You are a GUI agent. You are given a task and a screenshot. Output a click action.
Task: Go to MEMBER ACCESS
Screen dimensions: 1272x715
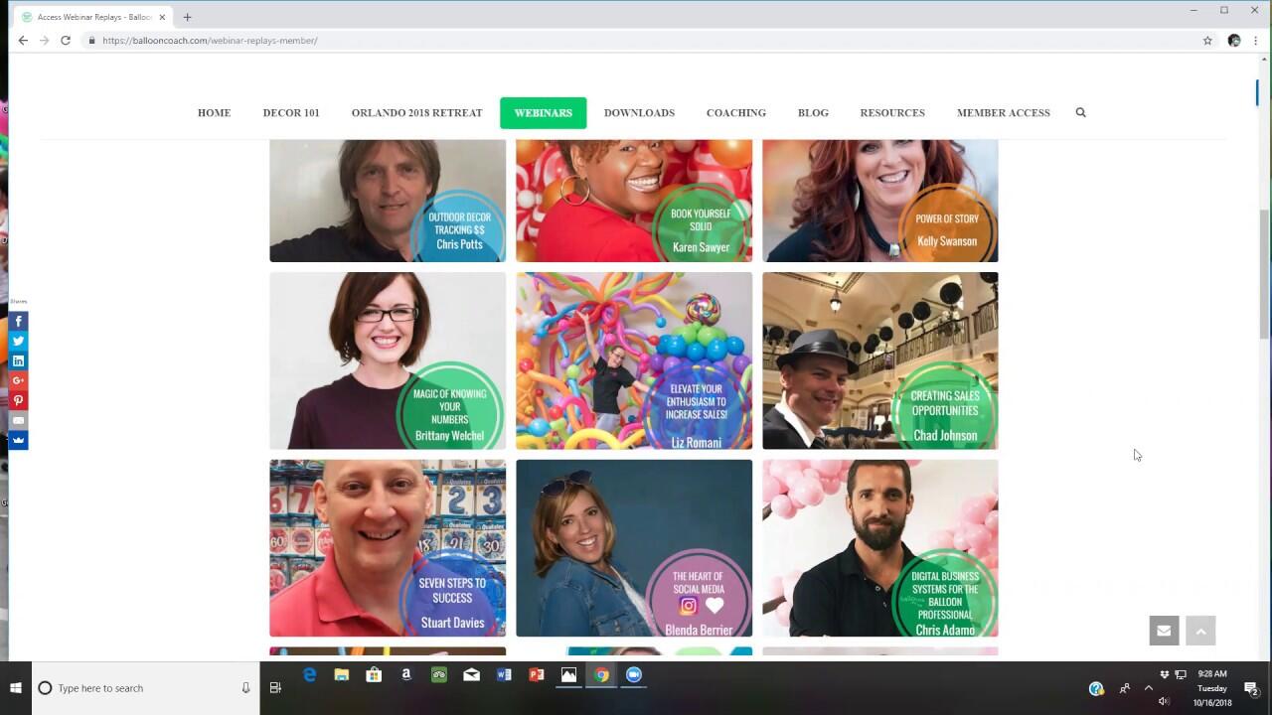1003,112
